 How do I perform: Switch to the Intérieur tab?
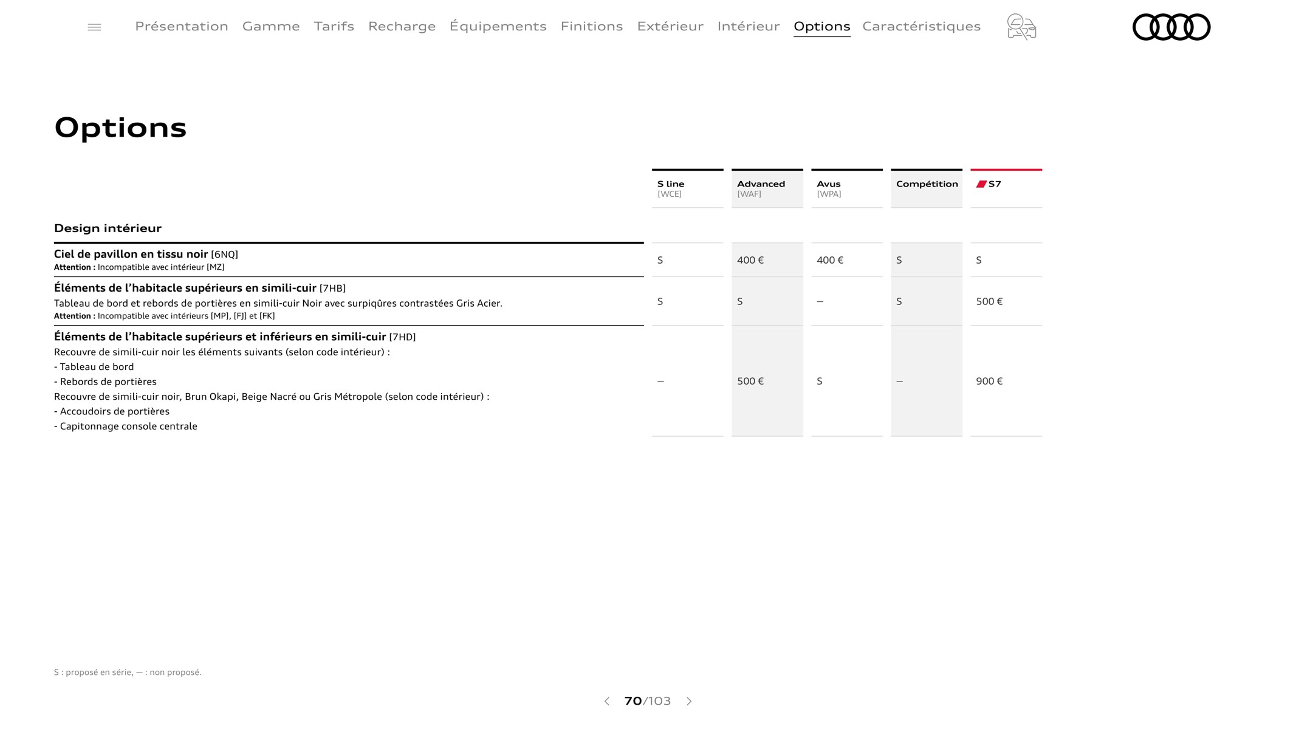click(749, 26)
